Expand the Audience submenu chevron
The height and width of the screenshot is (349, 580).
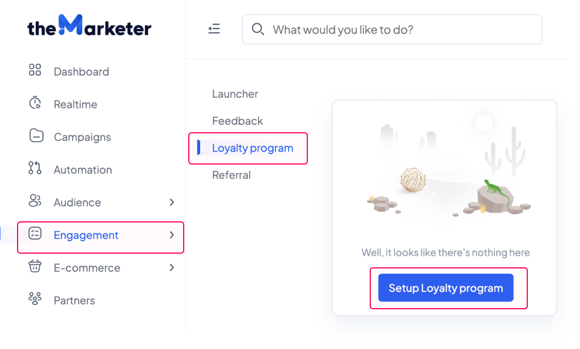pos(172,202)
